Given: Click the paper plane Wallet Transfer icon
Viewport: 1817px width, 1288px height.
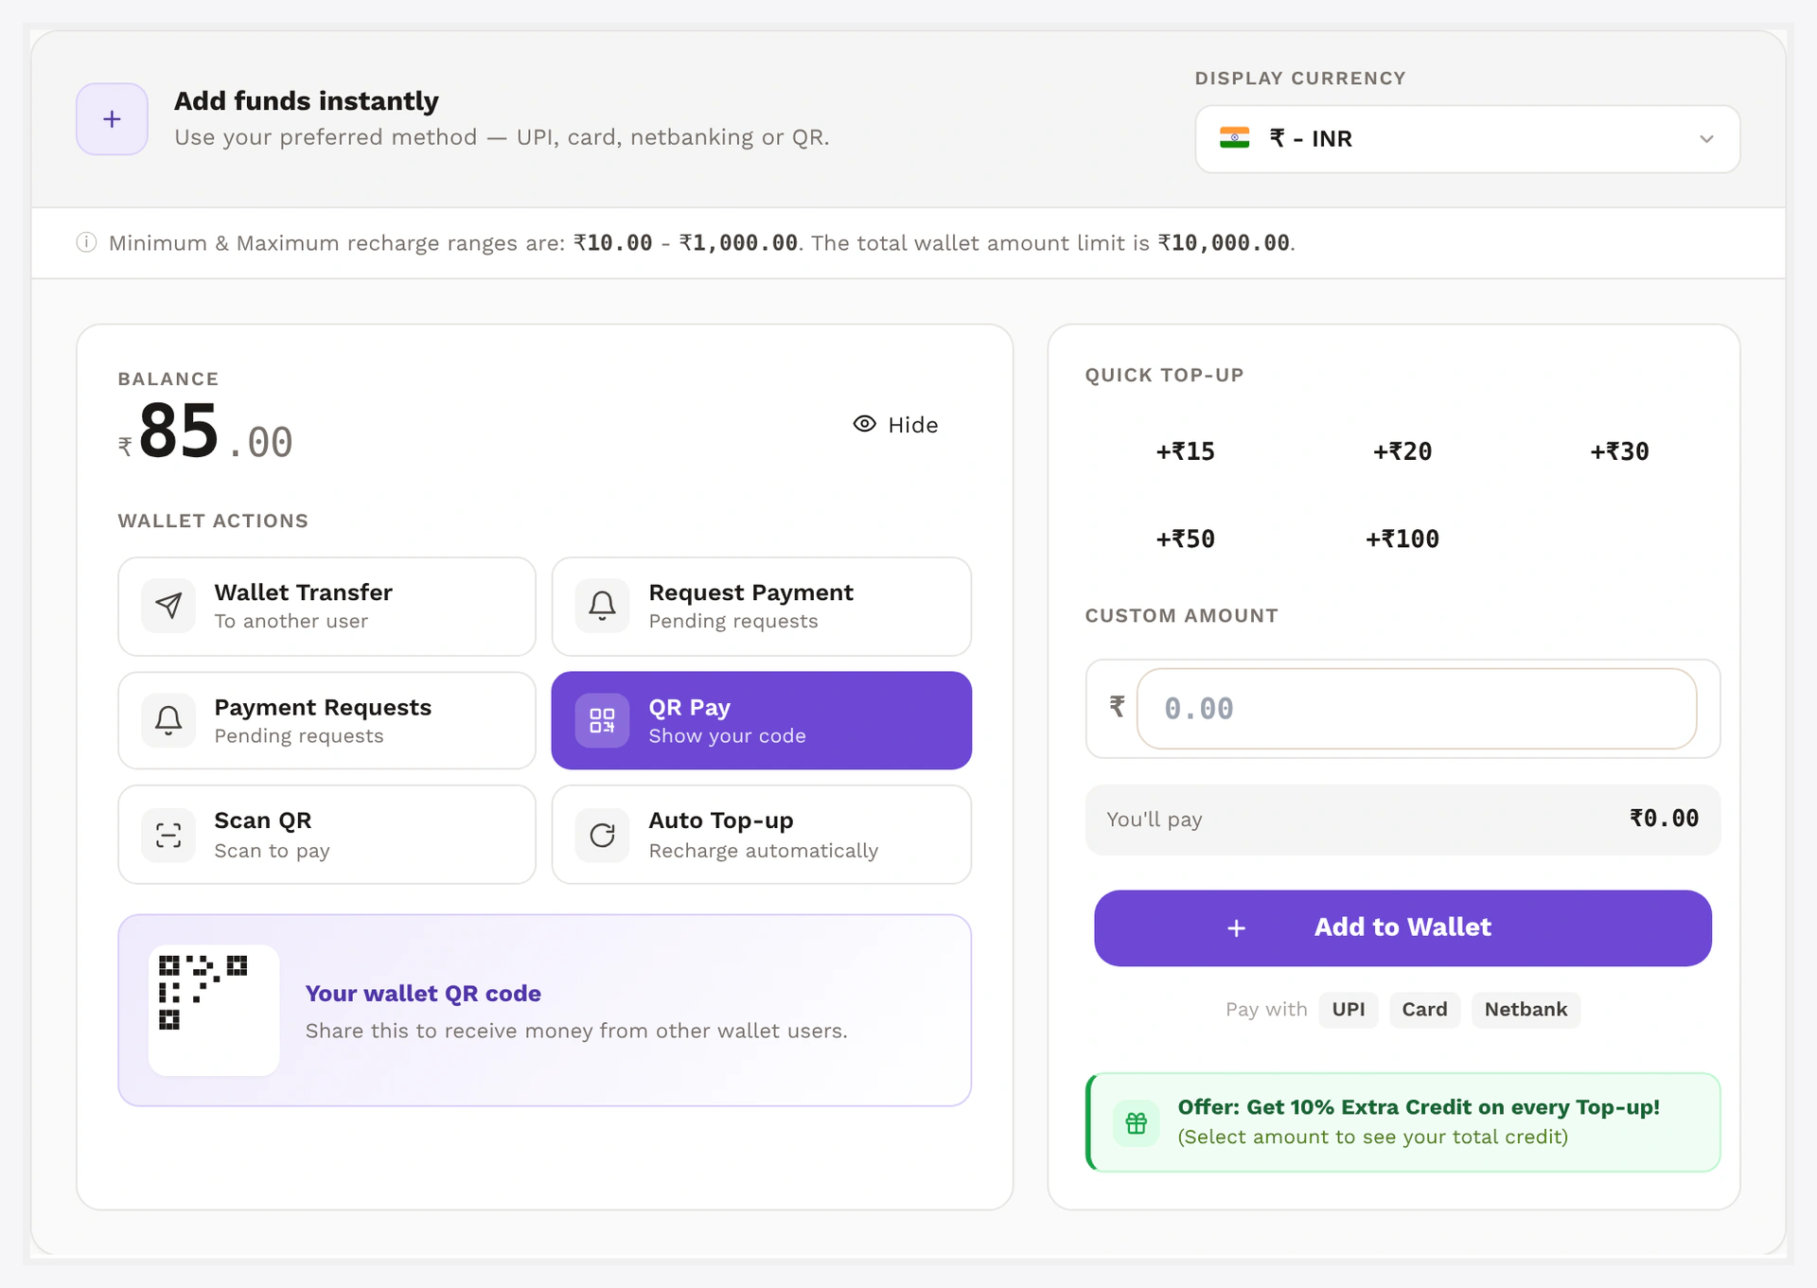Looking at the screenshot, I should coord(168,606).
